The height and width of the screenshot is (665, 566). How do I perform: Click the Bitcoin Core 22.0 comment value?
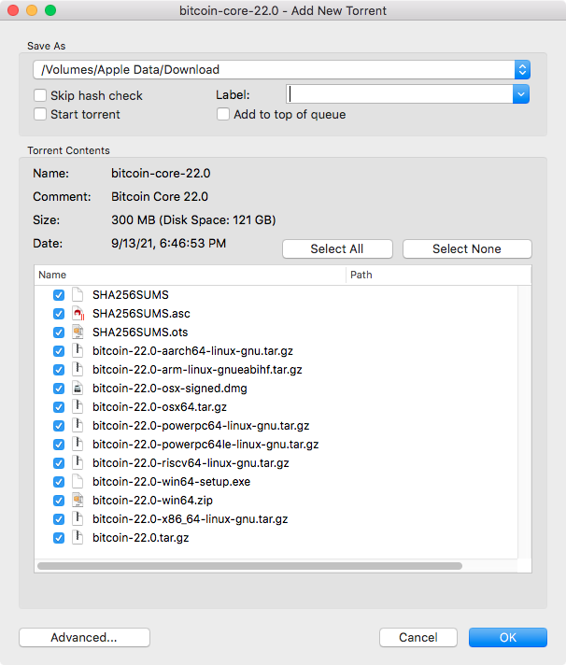(160, 197)
